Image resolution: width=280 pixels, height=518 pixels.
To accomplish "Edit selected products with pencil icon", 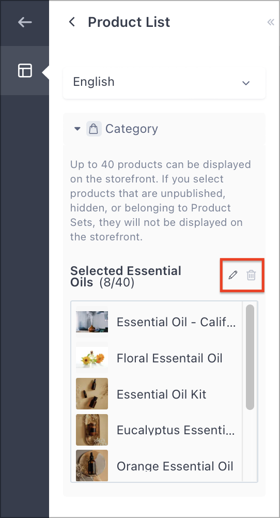I will click(233, 275).
